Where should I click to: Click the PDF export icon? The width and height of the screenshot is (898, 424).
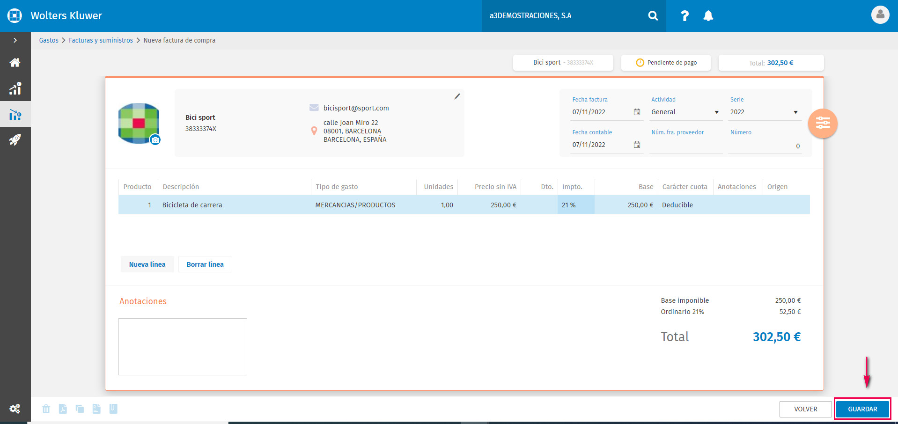click(x=63, y=409)
